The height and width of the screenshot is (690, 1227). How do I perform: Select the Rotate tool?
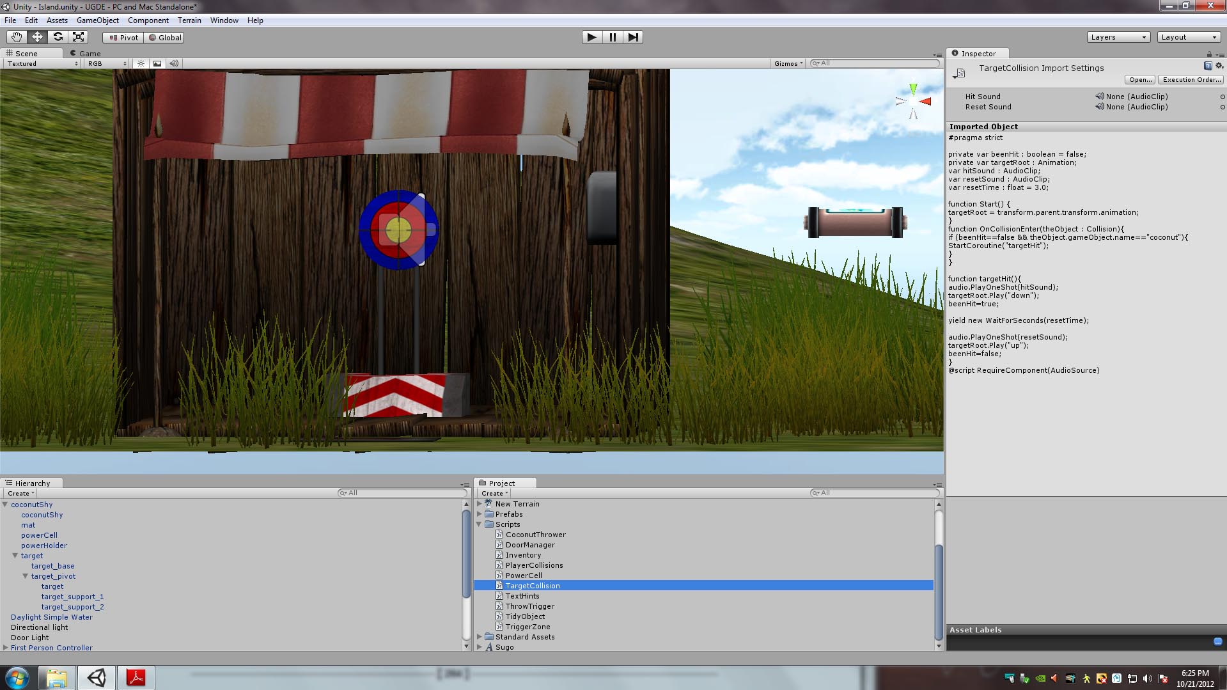pyautogui.click(x=58, y=37)
